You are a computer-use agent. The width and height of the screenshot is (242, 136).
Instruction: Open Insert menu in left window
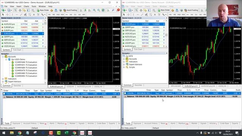point(19,6)
